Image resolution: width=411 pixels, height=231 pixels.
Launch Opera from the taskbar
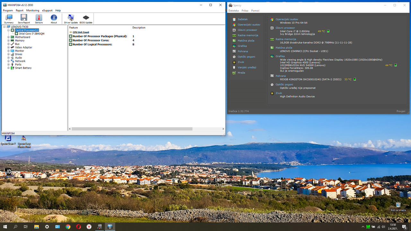point(79,227)
